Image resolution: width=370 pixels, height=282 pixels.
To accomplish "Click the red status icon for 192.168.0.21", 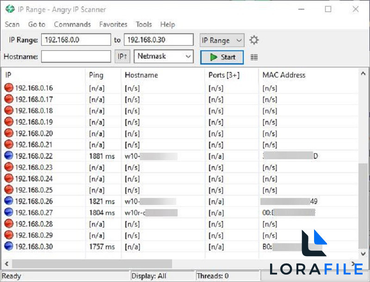I will (9, 144).
